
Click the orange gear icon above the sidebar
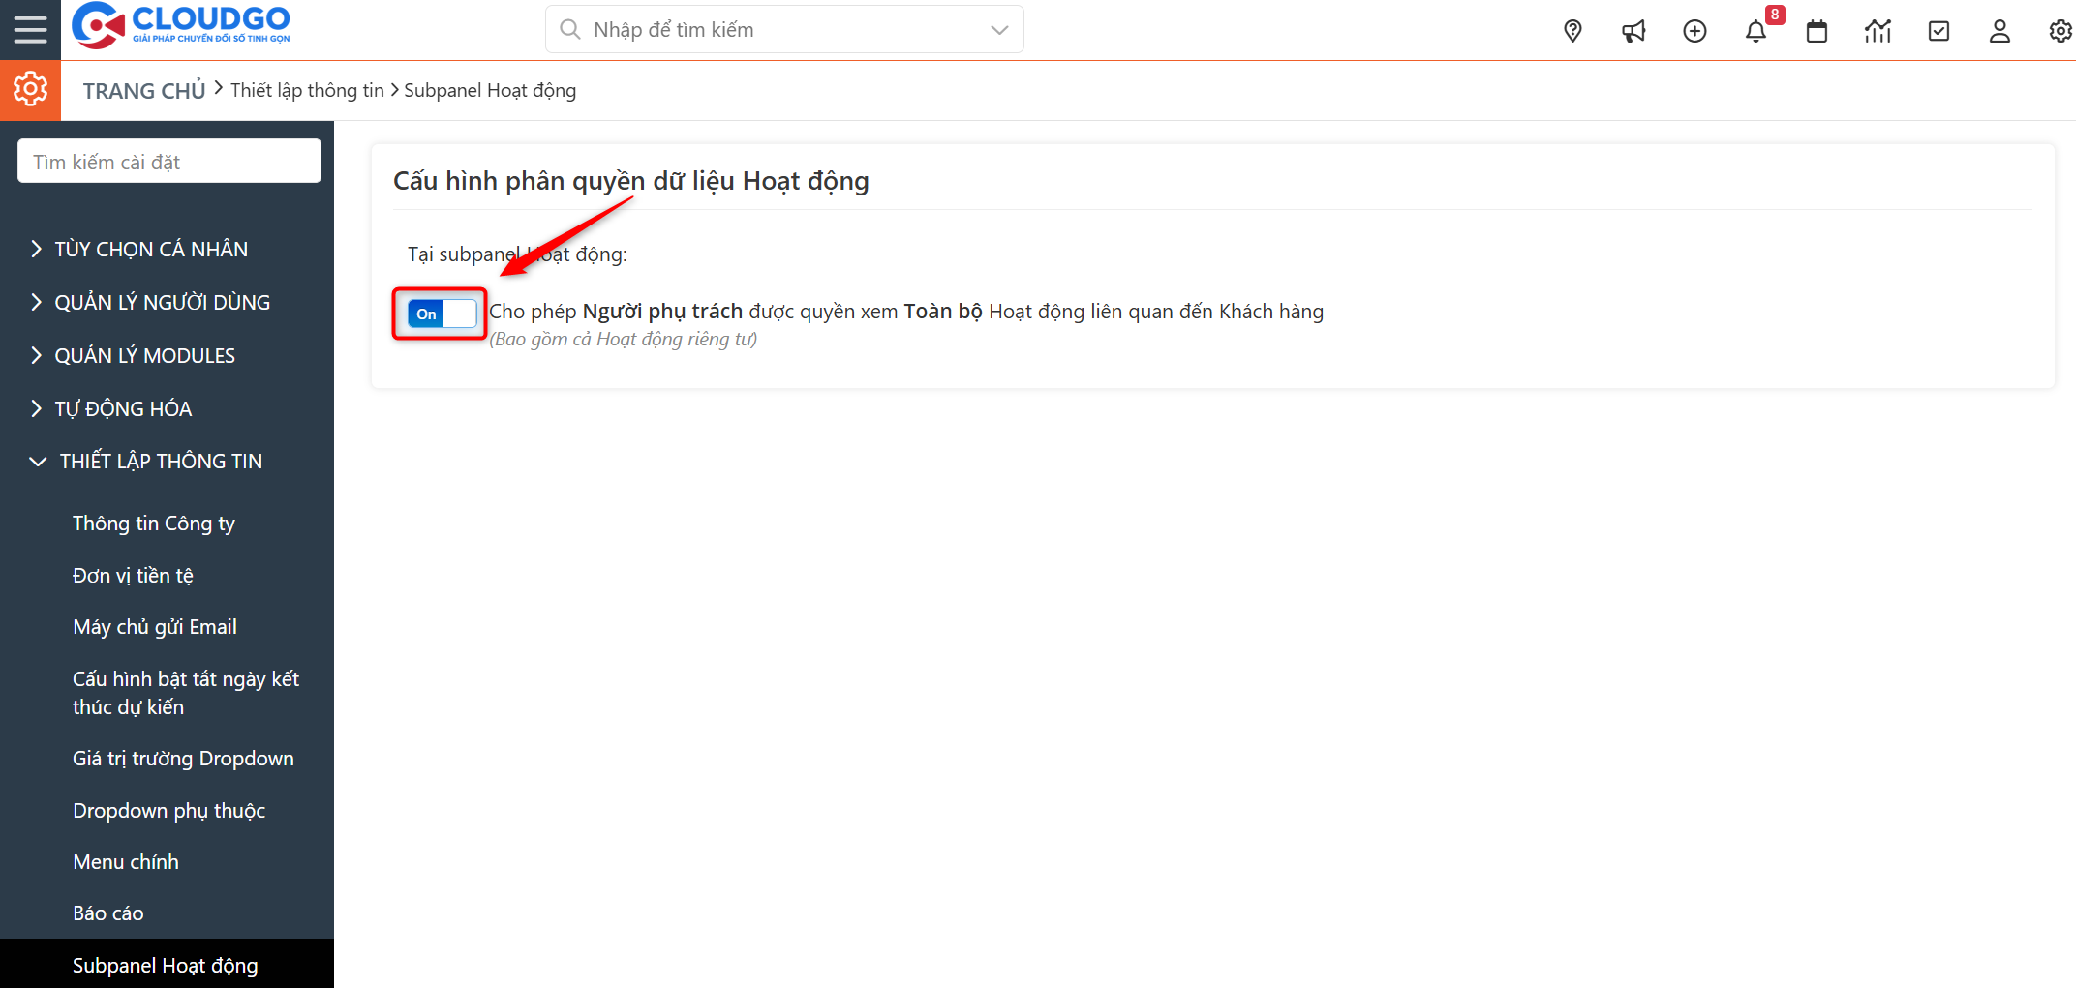tap(30, 89)
